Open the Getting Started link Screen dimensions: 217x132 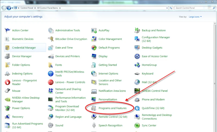point(107,65)
